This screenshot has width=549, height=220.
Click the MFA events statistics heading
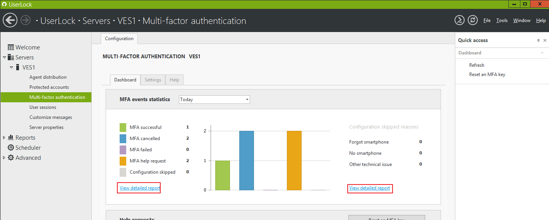[x=145, y=99]
